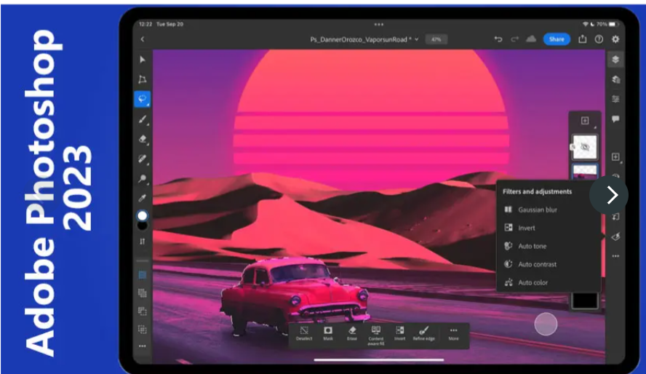Viewport: 646px width, 374px height.
Task: Open the layer properties sliders icon
Action: (x=615, y=99)
